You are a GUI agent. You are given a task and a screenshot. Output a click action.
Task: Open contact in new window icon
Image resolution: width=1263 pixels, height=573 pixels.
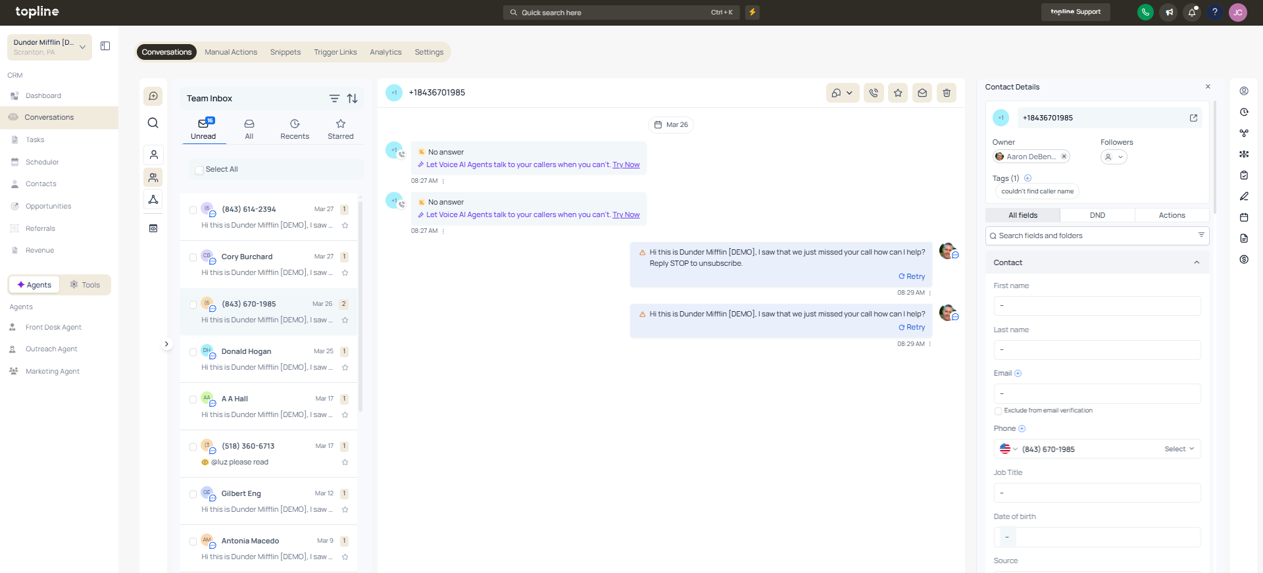1193,118
